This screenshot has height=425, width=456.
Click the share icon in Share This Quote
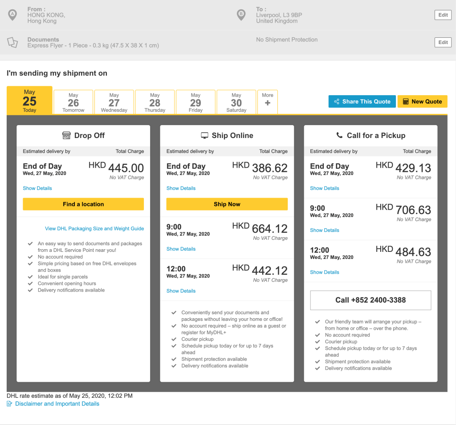coord(337,101)
